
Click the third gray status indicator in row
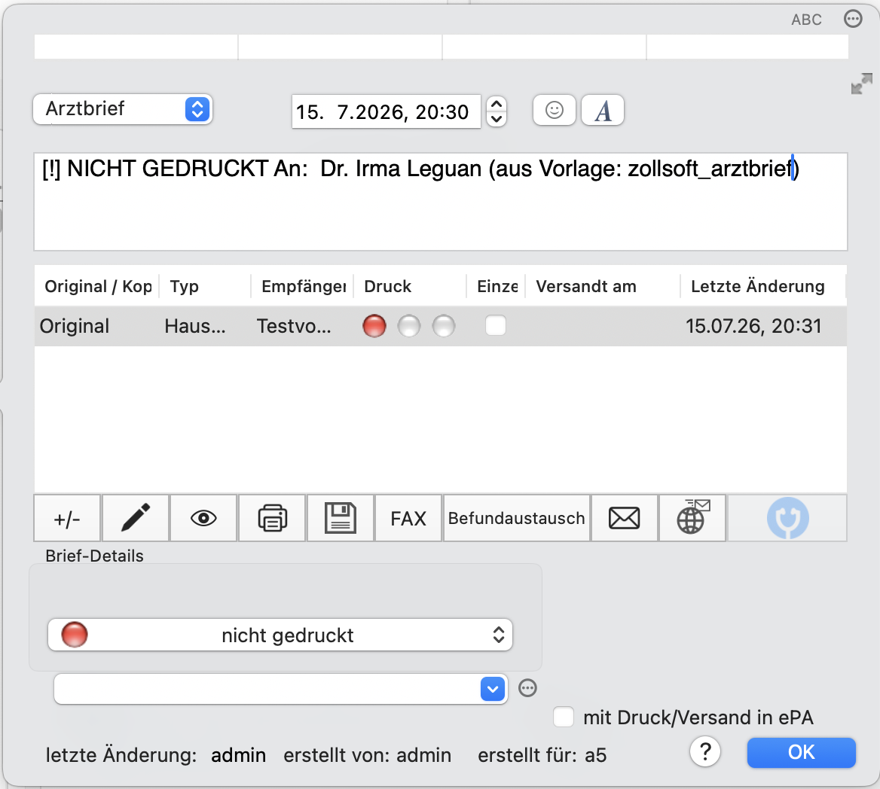443,326
